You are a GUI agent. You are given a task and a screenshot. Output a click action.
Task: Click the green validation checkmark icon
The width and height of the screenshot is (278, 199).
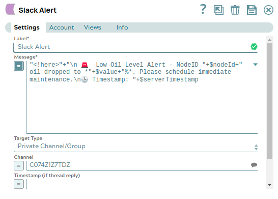click(254, 47)
